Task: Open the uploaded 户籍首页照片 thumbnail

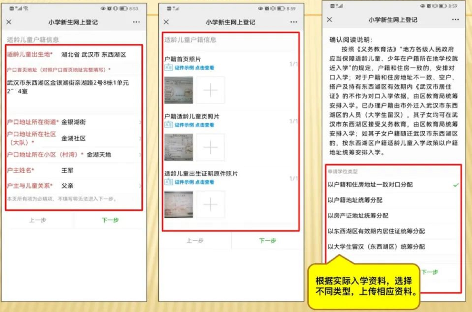Action: click(178, 90)
